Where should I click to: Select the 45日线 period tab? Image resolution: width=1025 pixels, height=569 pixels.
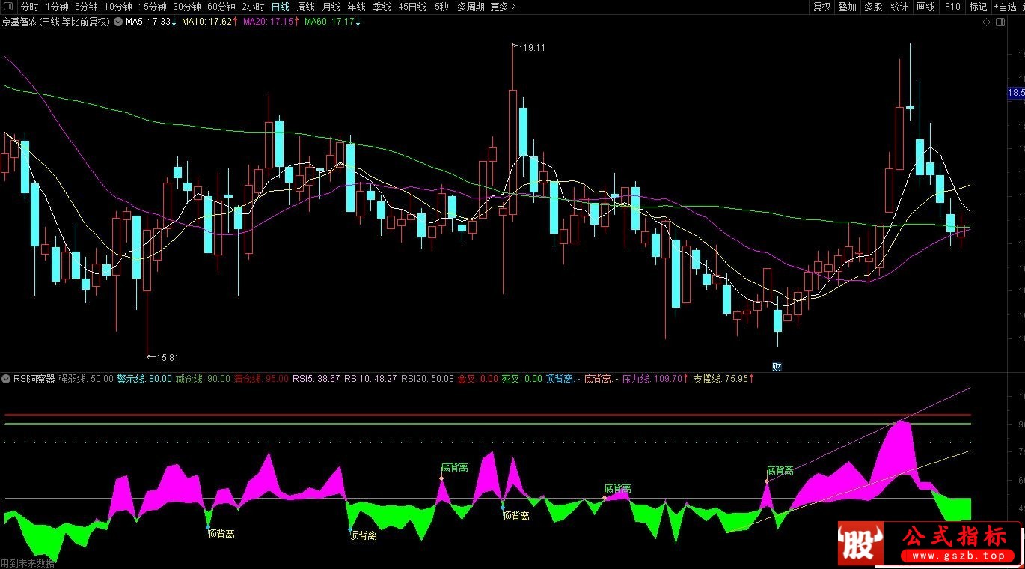(412, 7)
